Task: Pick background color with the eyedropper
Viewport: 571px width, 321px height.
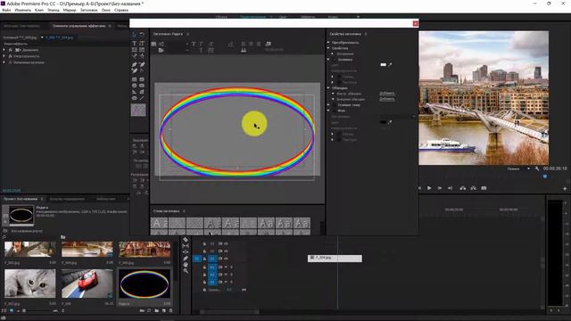Action: (391, 122)
